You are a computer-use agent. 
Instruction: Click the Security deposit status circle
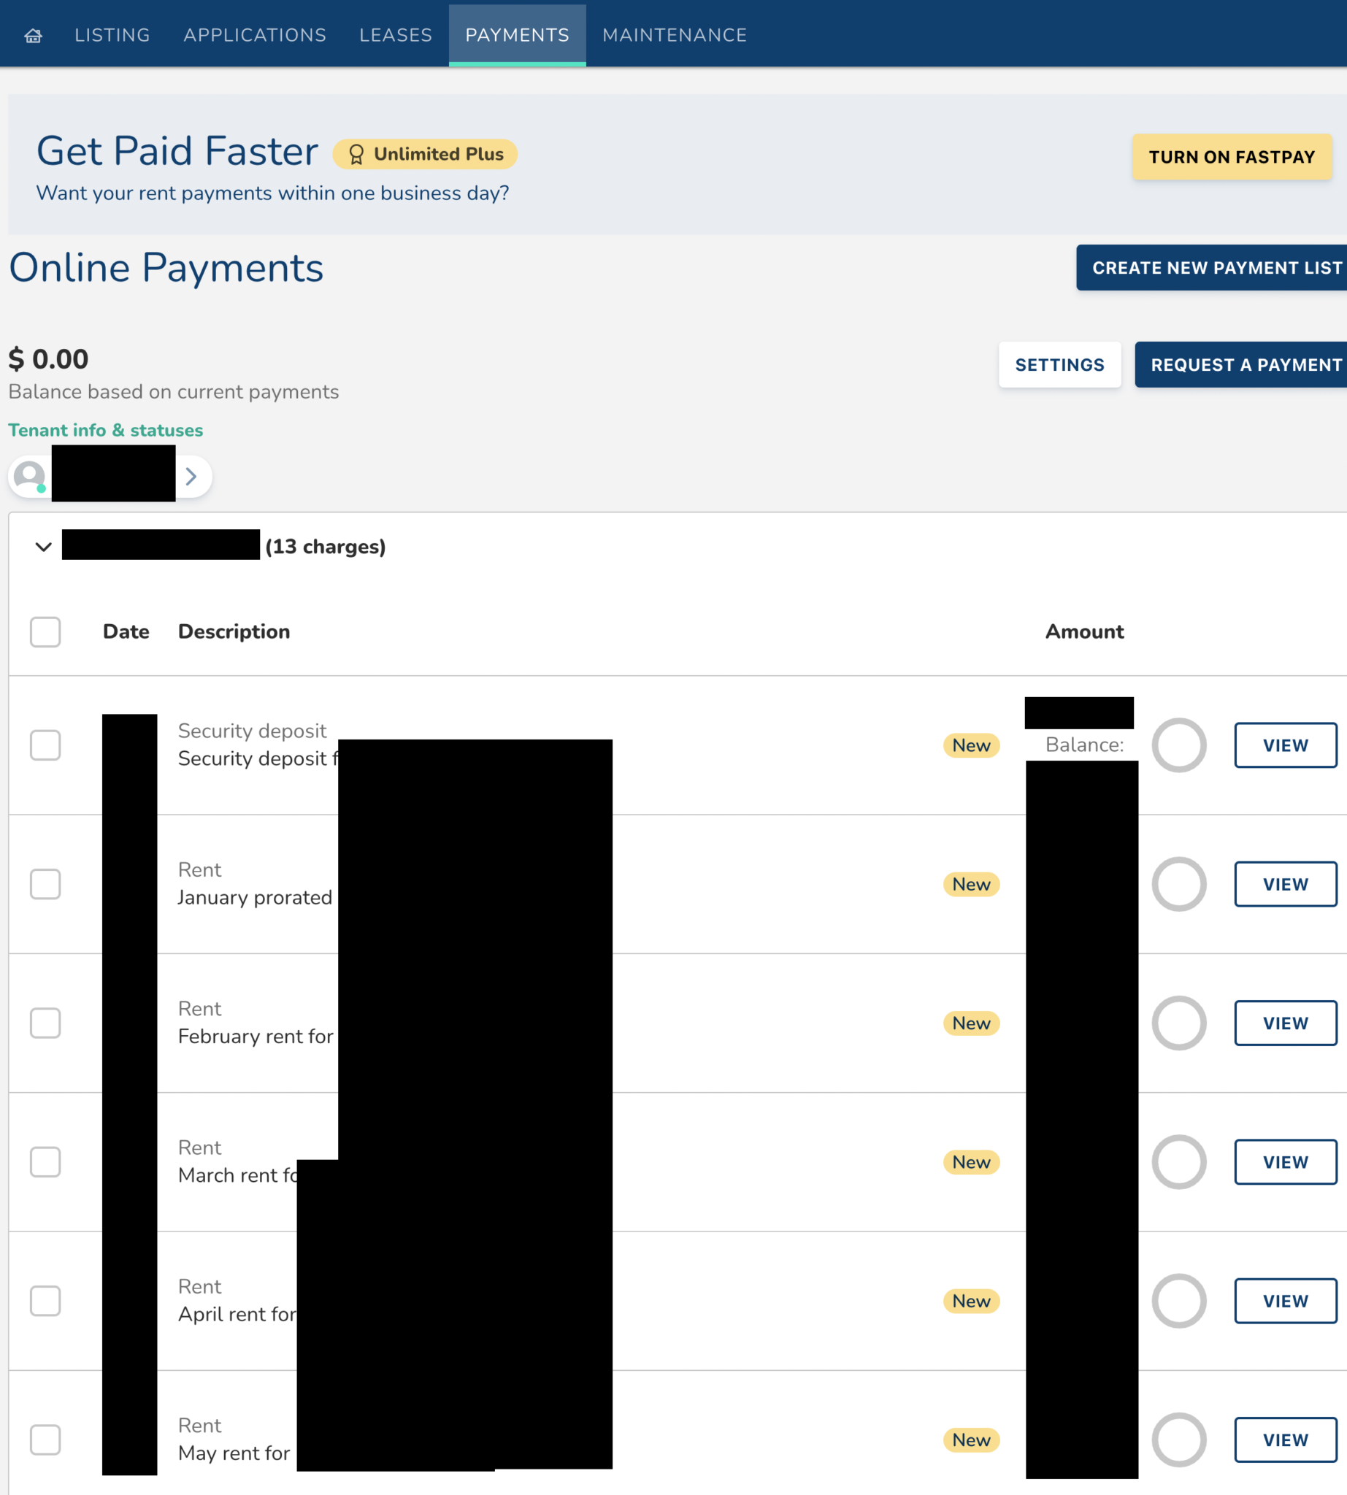pyautogui.click(x=1178, y=745)
